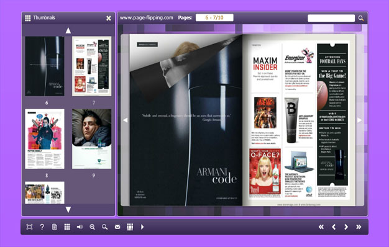This screenshot has width=389, height=247.
Task: Click the search magnifier icon beside text box
Action: (361, 18)
